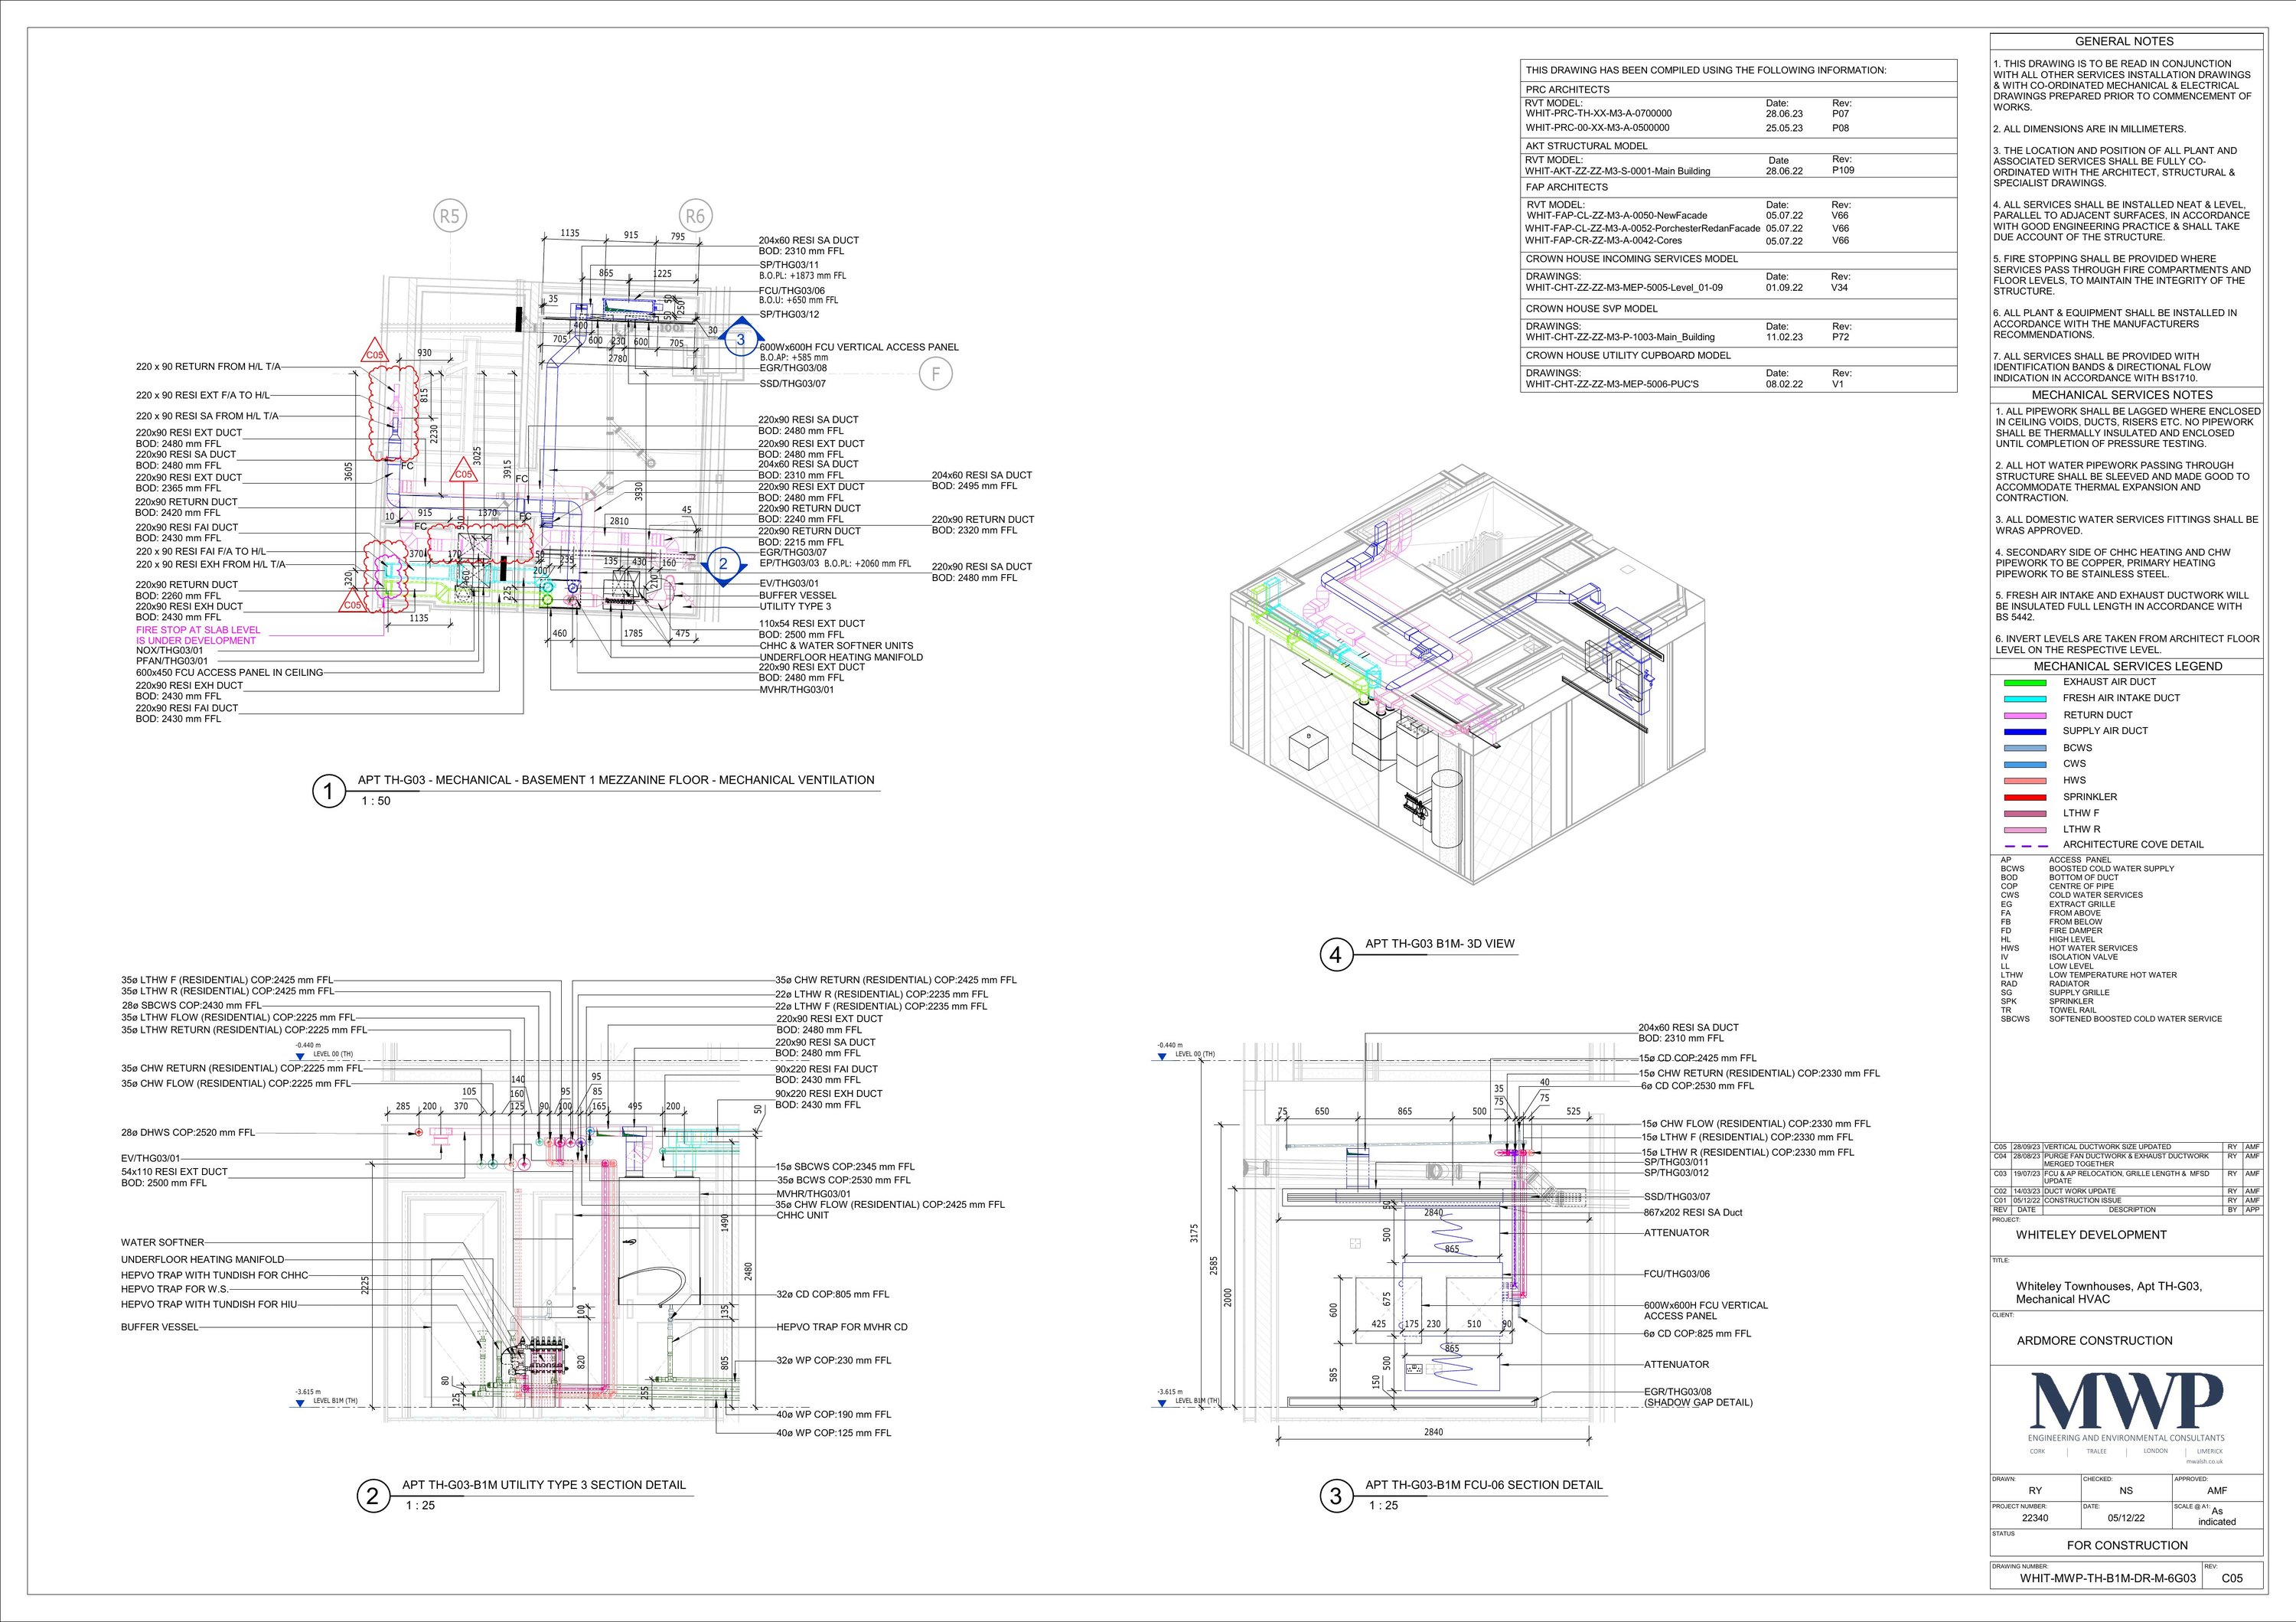The image size is (2296, 1622).
Task: Select the Fresh Air Intake Duct cyan swatch
Action: (x=2026, y=698)
